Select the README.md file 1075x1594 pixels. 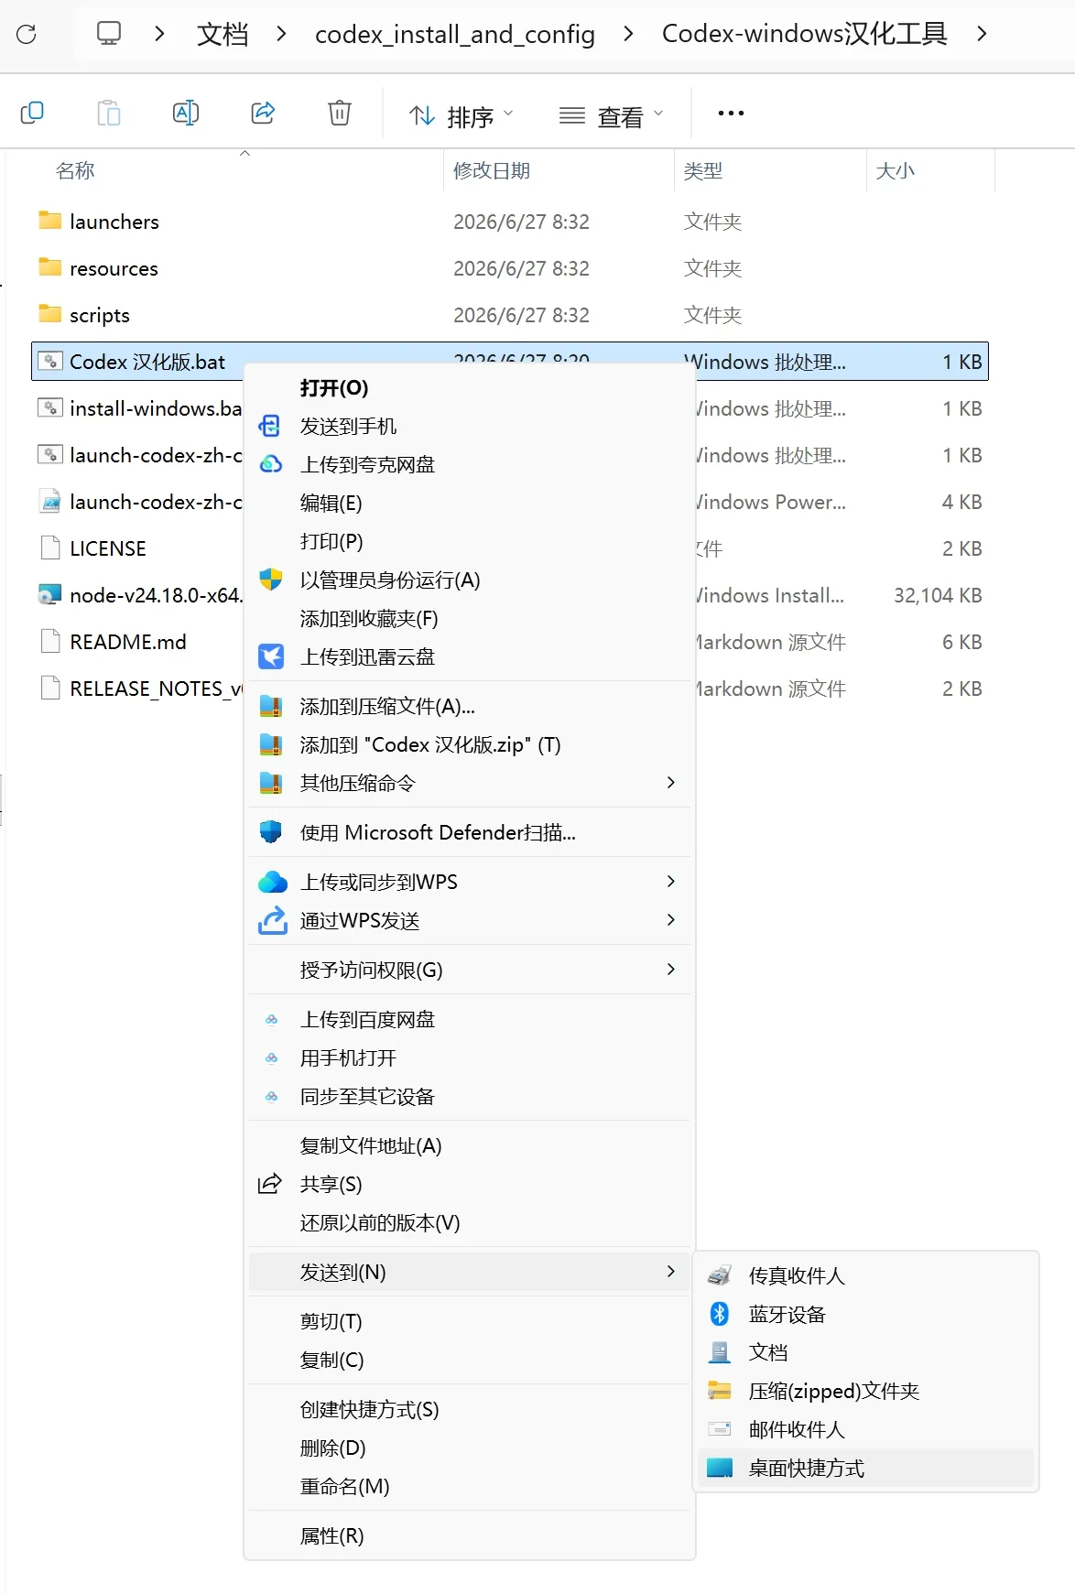pos(128,642)
